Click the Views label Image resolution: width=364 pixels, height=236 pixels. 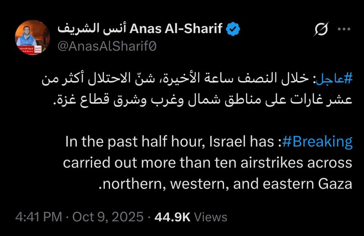click(x=210, y=217)
